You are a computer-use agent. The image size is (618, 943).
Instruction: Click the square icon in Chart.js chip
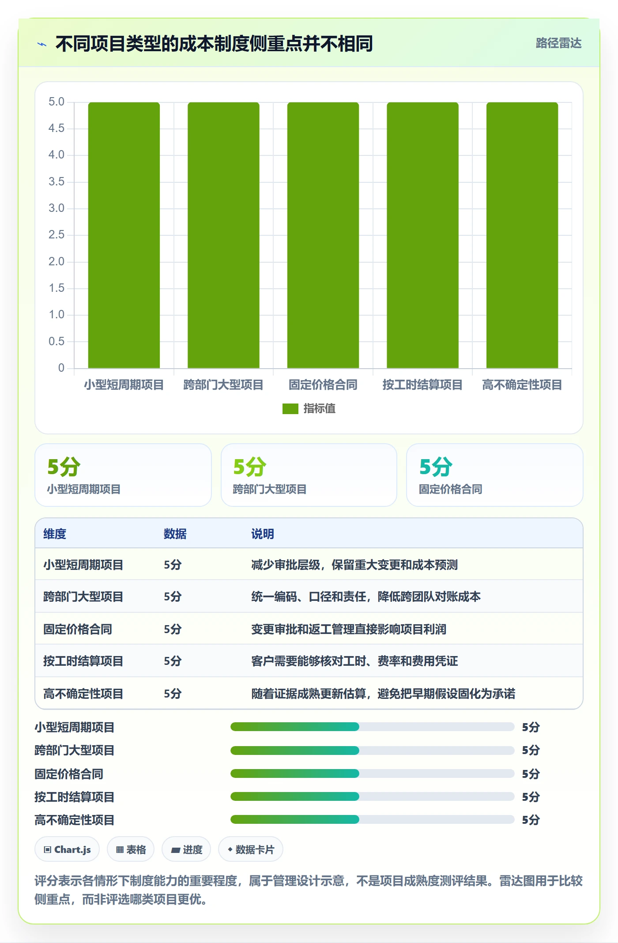(48, 850)
